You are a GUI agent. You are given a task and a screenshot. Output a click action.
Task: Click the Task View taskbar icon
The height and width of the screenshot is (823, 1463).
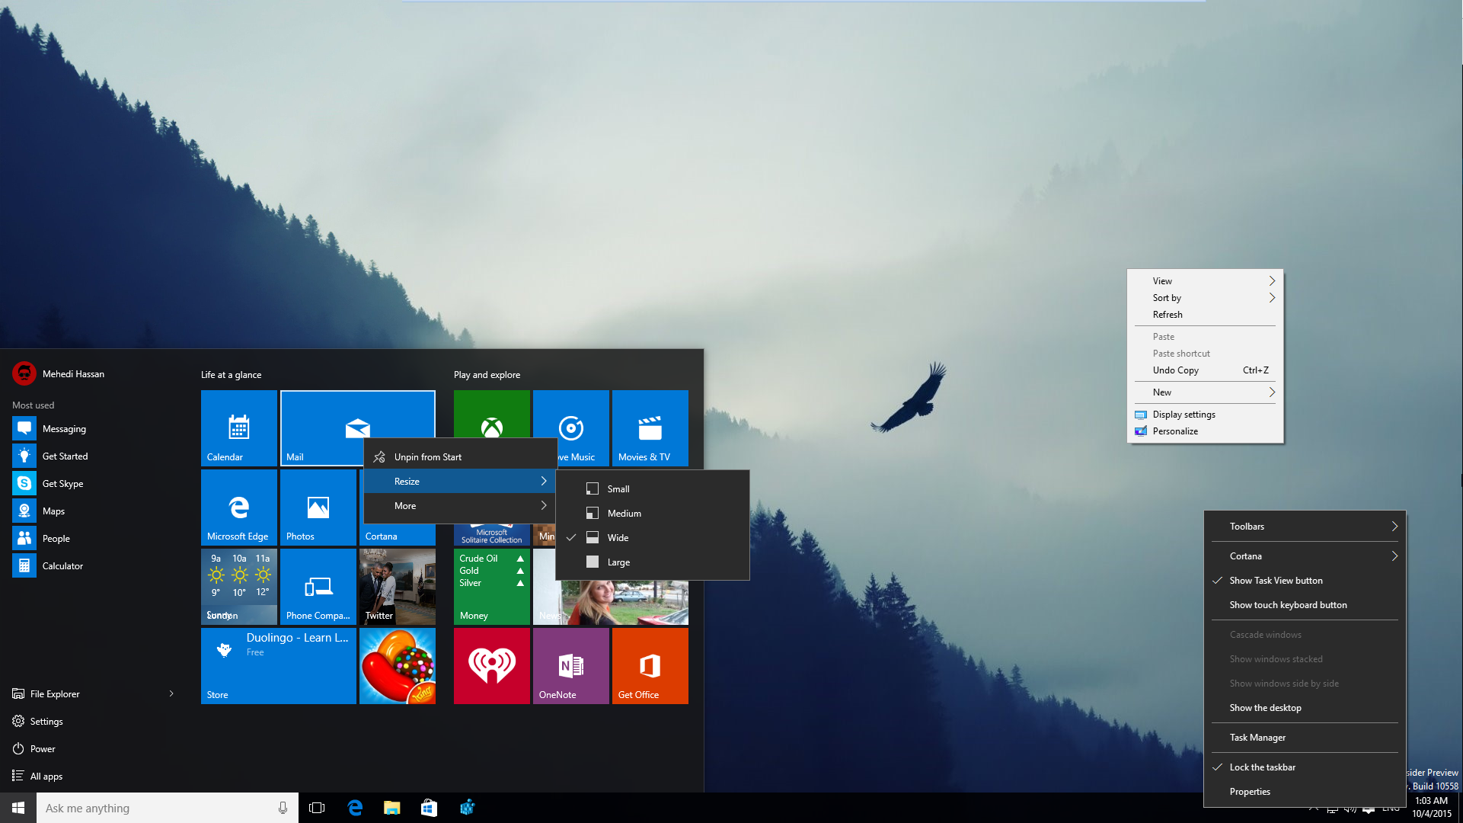click(317, 808)
